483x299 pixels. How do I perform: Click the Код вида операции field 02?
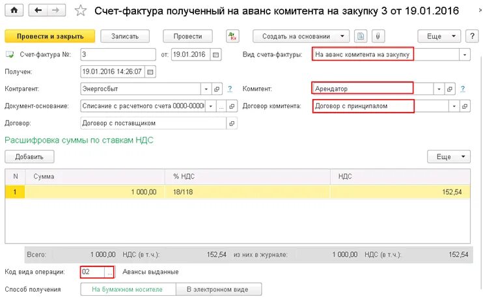click(x=92, y=272)
